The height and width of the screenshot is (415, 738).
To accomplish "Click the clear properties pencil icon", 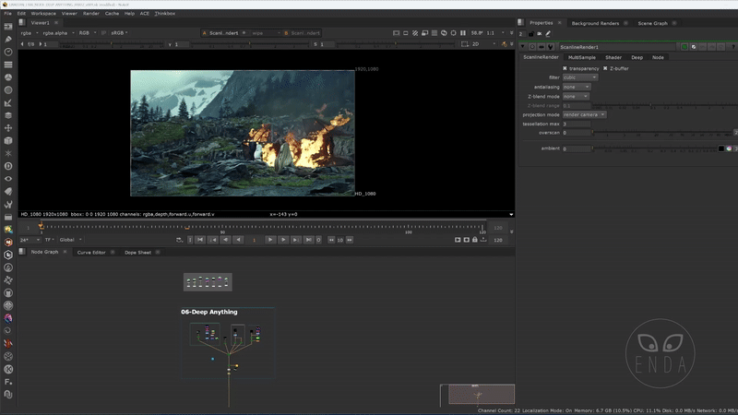I will point(548,34).
